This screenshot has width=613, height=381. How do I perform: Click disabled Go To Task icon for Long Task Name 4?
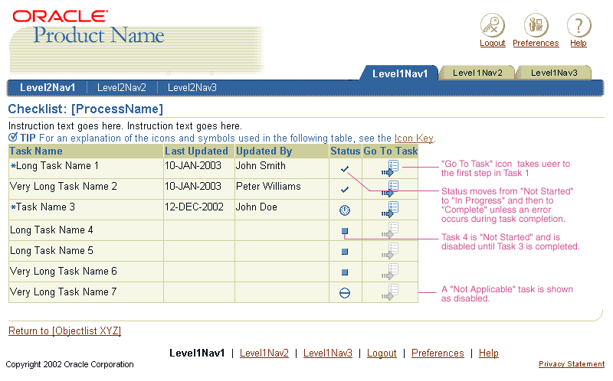[x=390, y=230]
